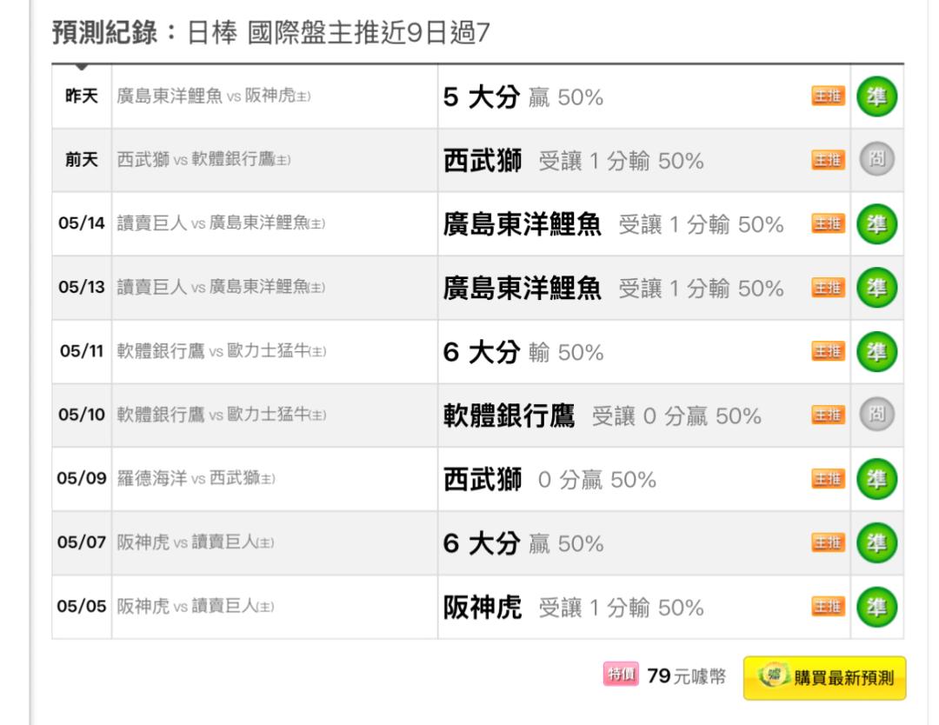Click the small triangle marker above 昨天
The width and height of the screenshot is (939, 725).
pos(82,66)
